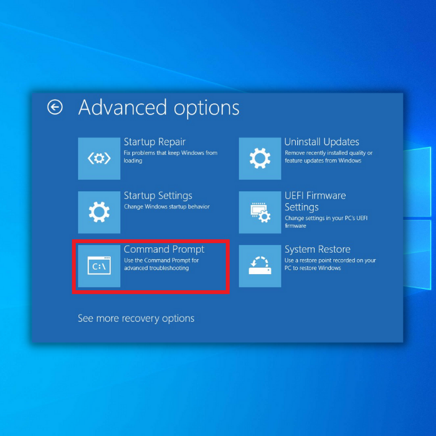Open the Startup Repair tile icon
Image resolution: width=436 pixels, height=436 pixels.
point(99,158)
